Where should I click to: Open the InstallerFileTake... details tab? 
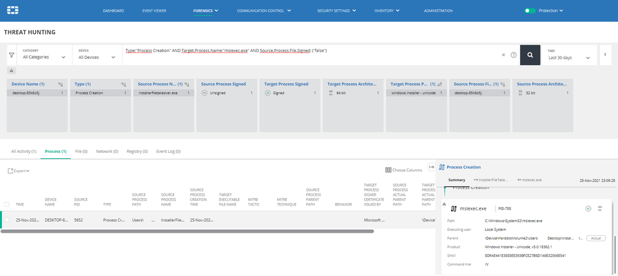coord(491,180)
